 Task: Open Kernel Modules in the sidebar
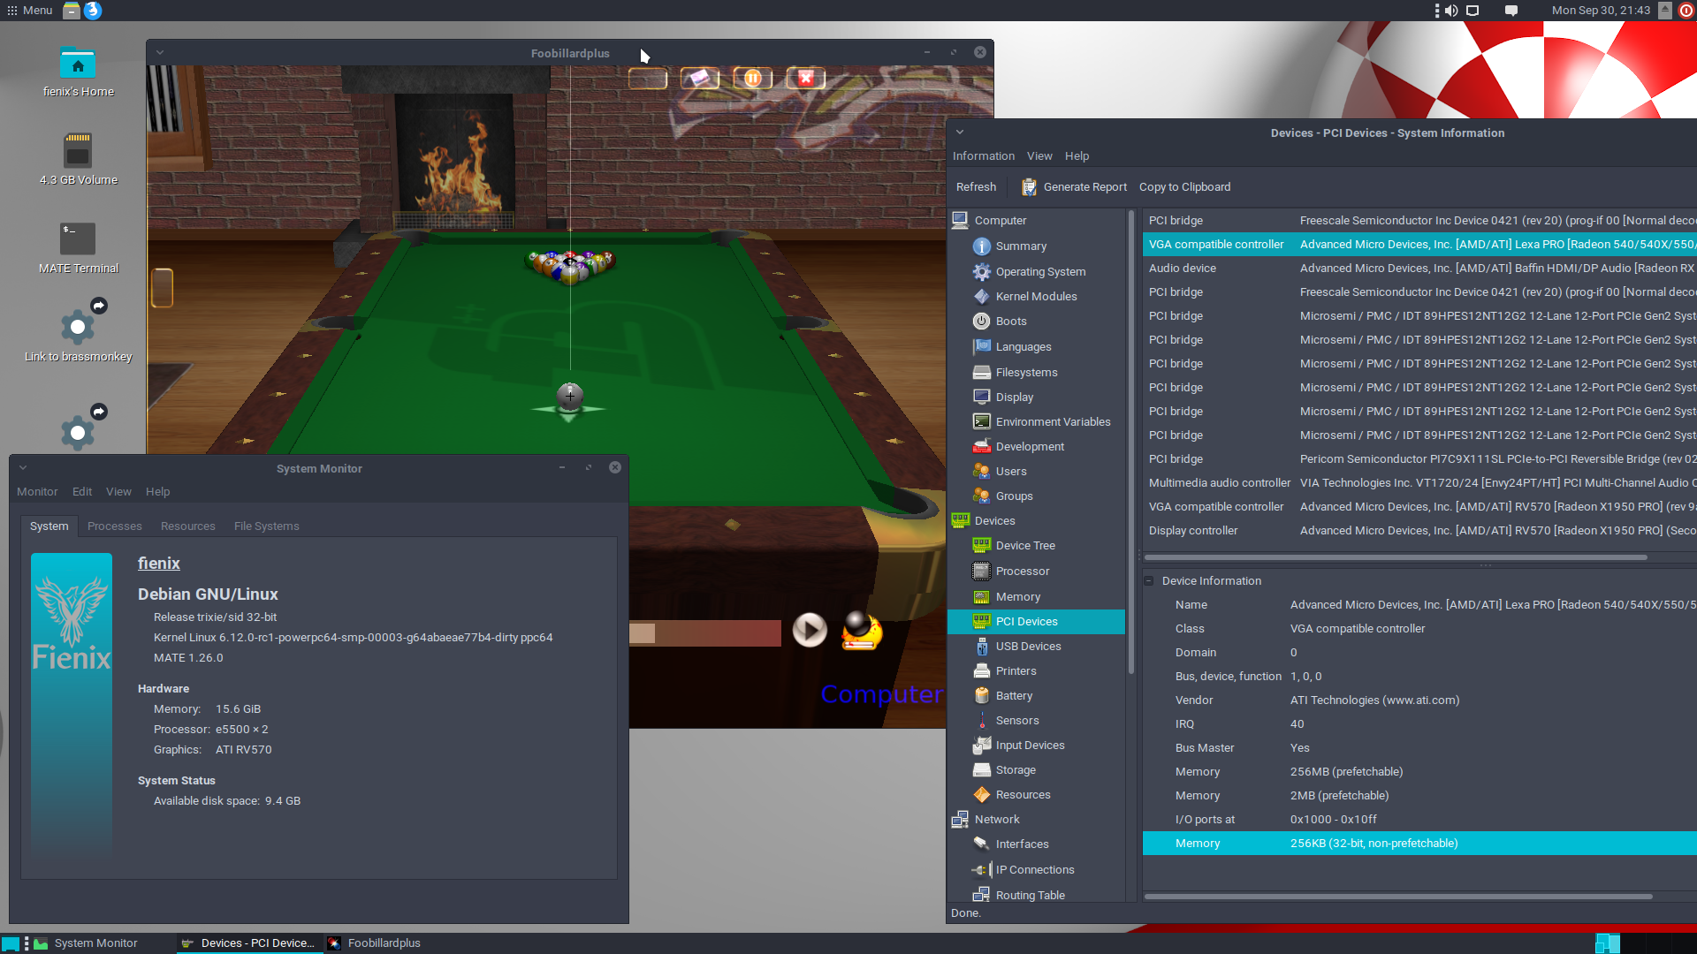tap(1036, 297)
